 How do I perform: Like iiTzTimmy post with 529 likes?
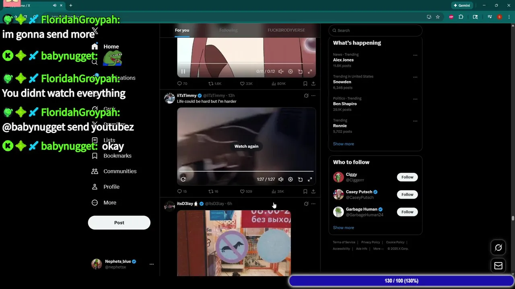(246, 191)
